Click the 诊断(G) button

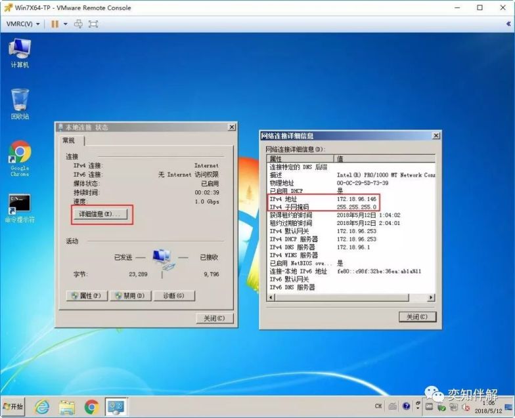click(174, 295)
